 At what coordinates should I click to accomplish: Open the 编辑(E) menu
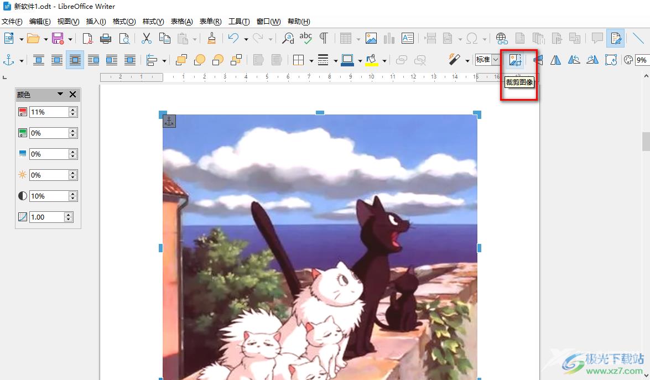[40, 22]
